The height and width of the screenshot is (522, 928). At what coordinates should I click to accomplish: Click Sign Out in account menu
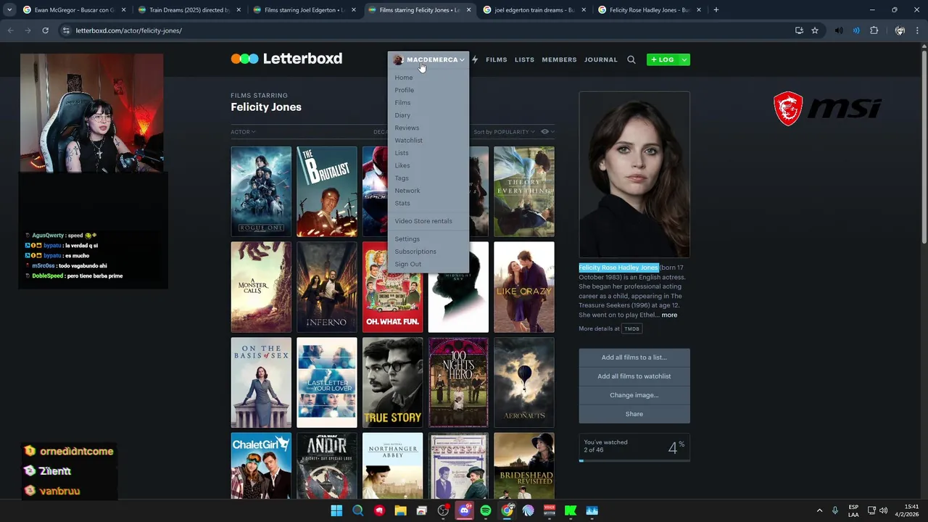(407, 264)
